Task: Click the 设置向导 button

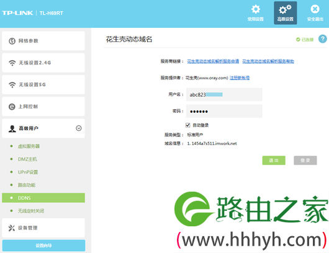Action: pyautogui.click(x=43, y=246)
